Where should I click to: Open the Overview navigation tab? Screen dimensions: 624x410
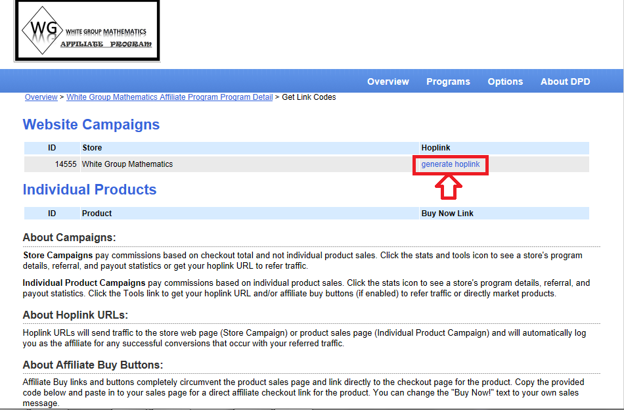(x=388, y=81)
